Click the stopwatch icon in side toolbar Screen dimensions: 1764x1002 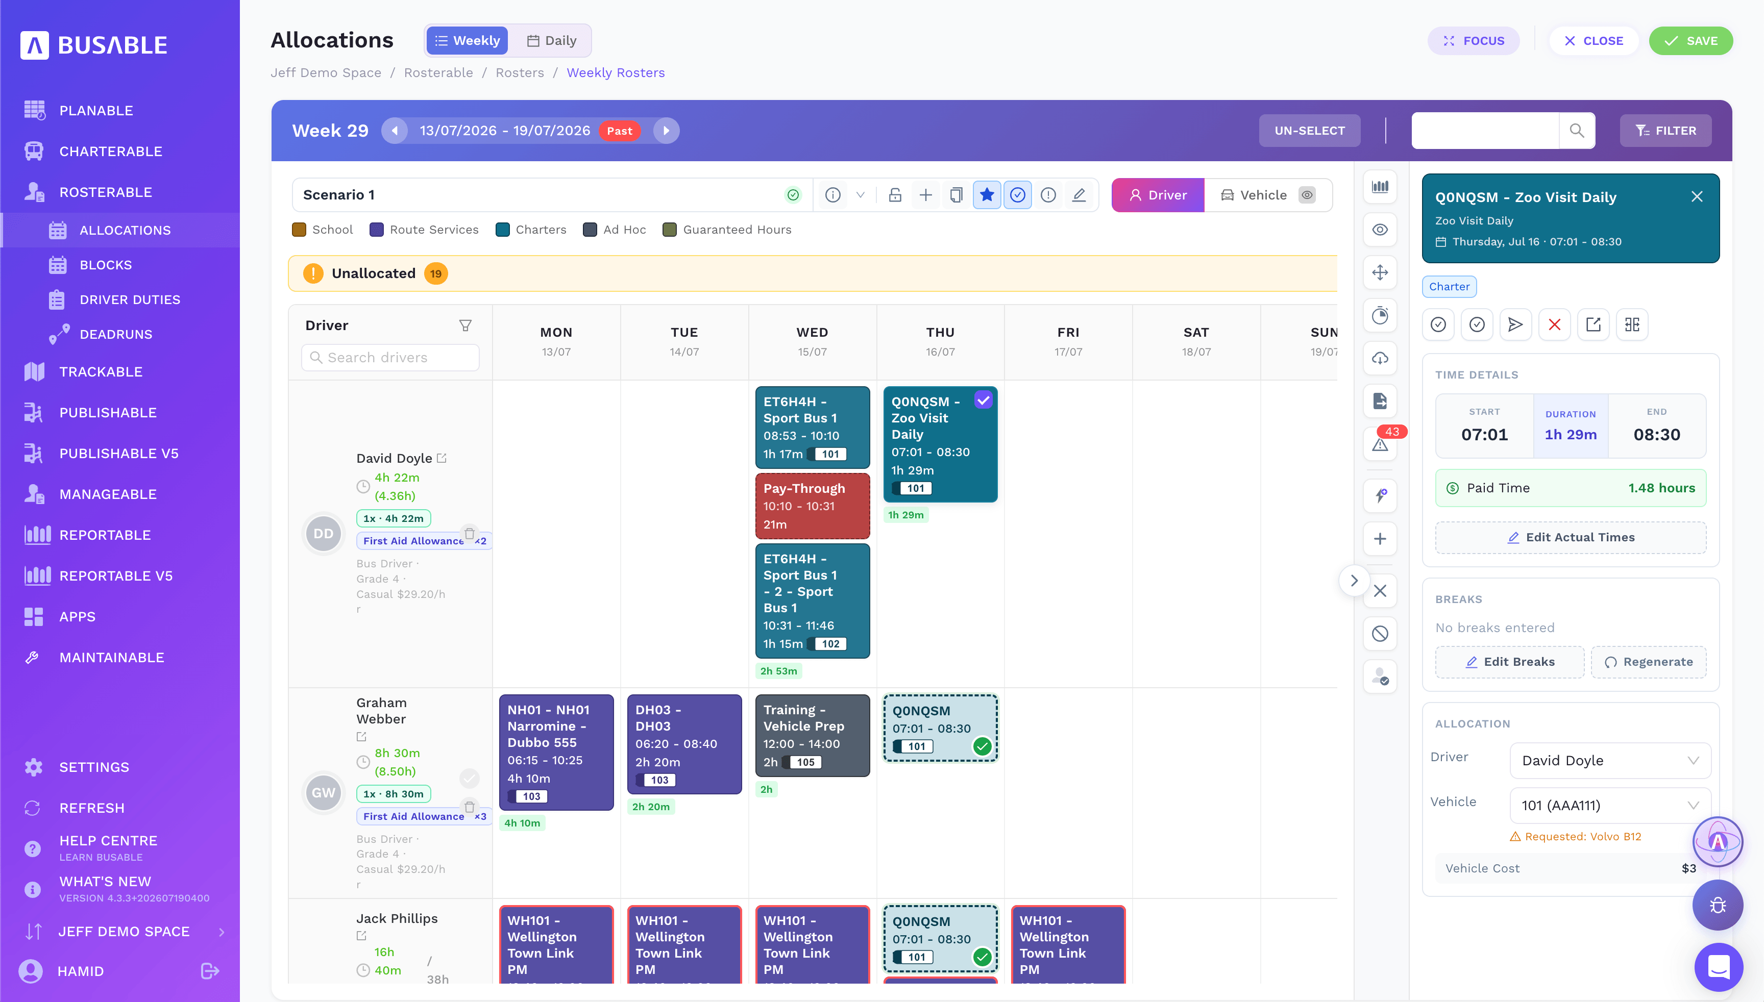tap(1380, 315)
